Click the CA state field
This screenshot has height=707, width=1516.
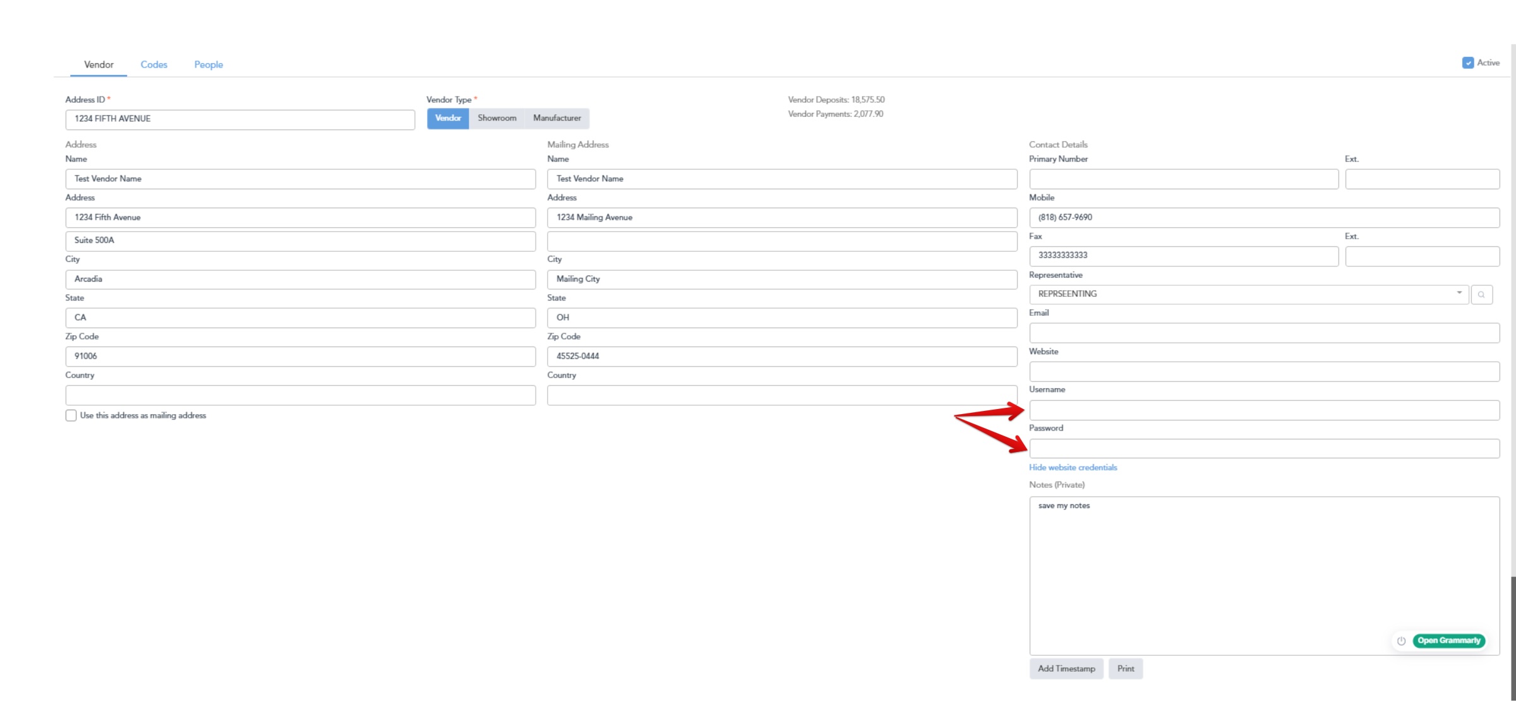click(x=301, y=318)
